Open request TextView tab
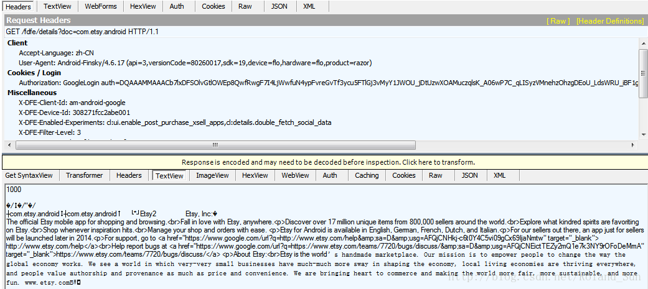This screenshot has width=648, height=289. point(57,6)
